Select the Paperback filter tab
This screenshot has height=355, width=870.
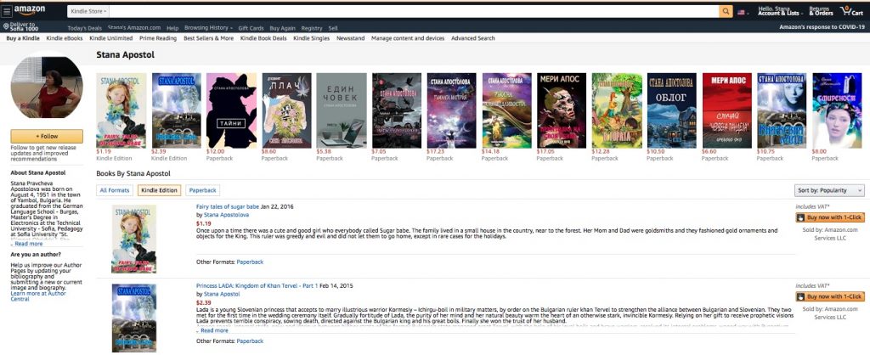[x=202, y=190]
